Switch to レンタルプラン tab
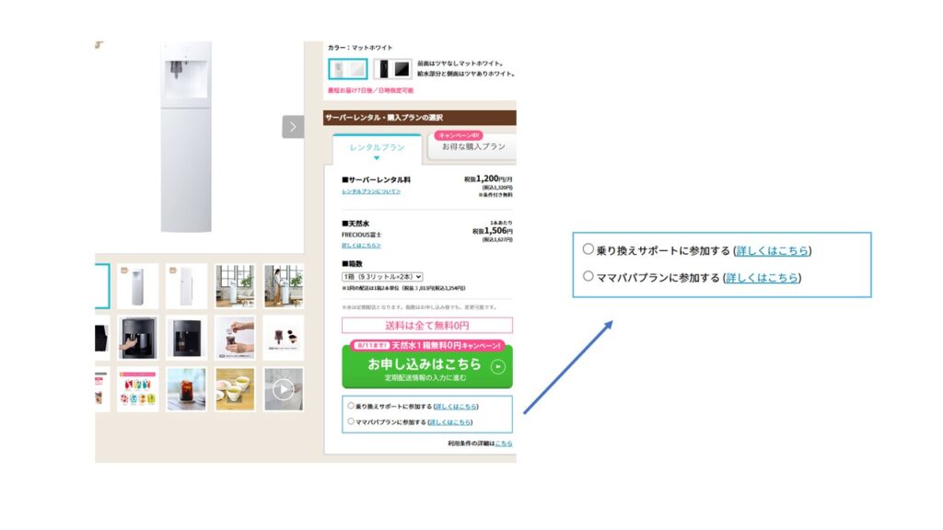This screenshot has width=943, height=530. pos(377,148)
